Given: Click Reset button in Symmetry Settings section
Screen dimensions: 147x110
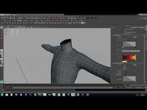Looking at the screenshot, I should click(135, 65).
